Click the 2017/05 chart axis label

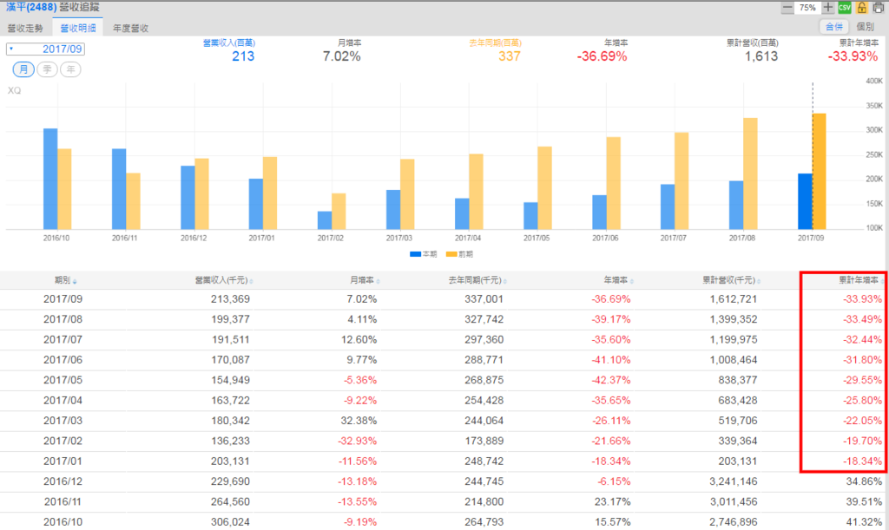537,238
